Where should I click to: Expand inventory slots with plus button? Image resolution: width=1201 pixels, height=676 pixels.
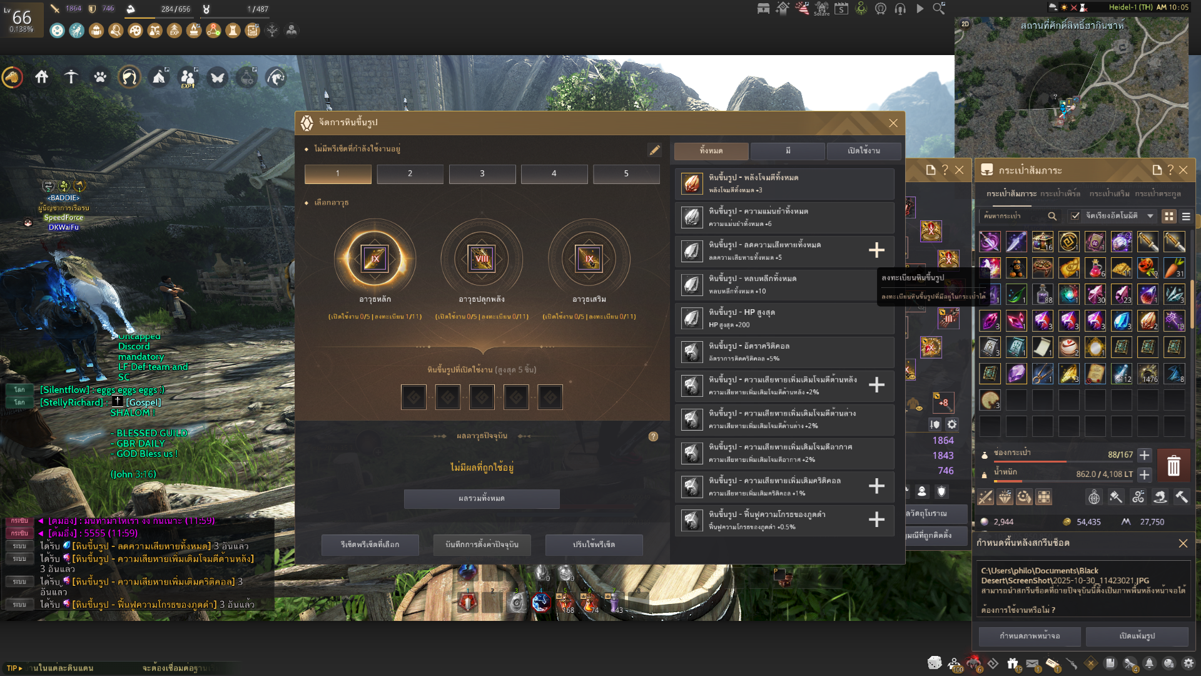(x=1144, y=455)
